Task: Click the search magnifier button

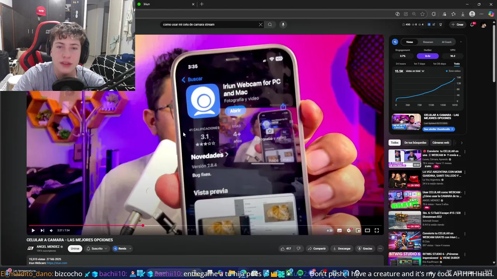Action: [x=270, y=24]
